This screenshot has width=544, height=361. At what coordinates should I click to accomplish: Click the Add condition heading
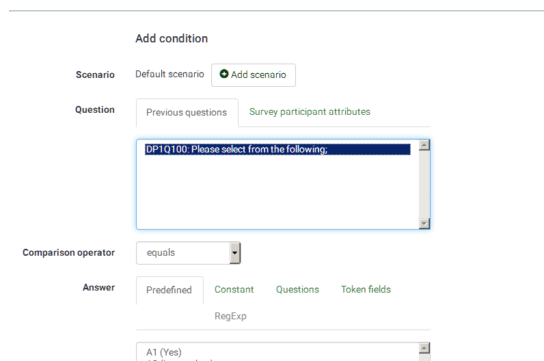172,39
